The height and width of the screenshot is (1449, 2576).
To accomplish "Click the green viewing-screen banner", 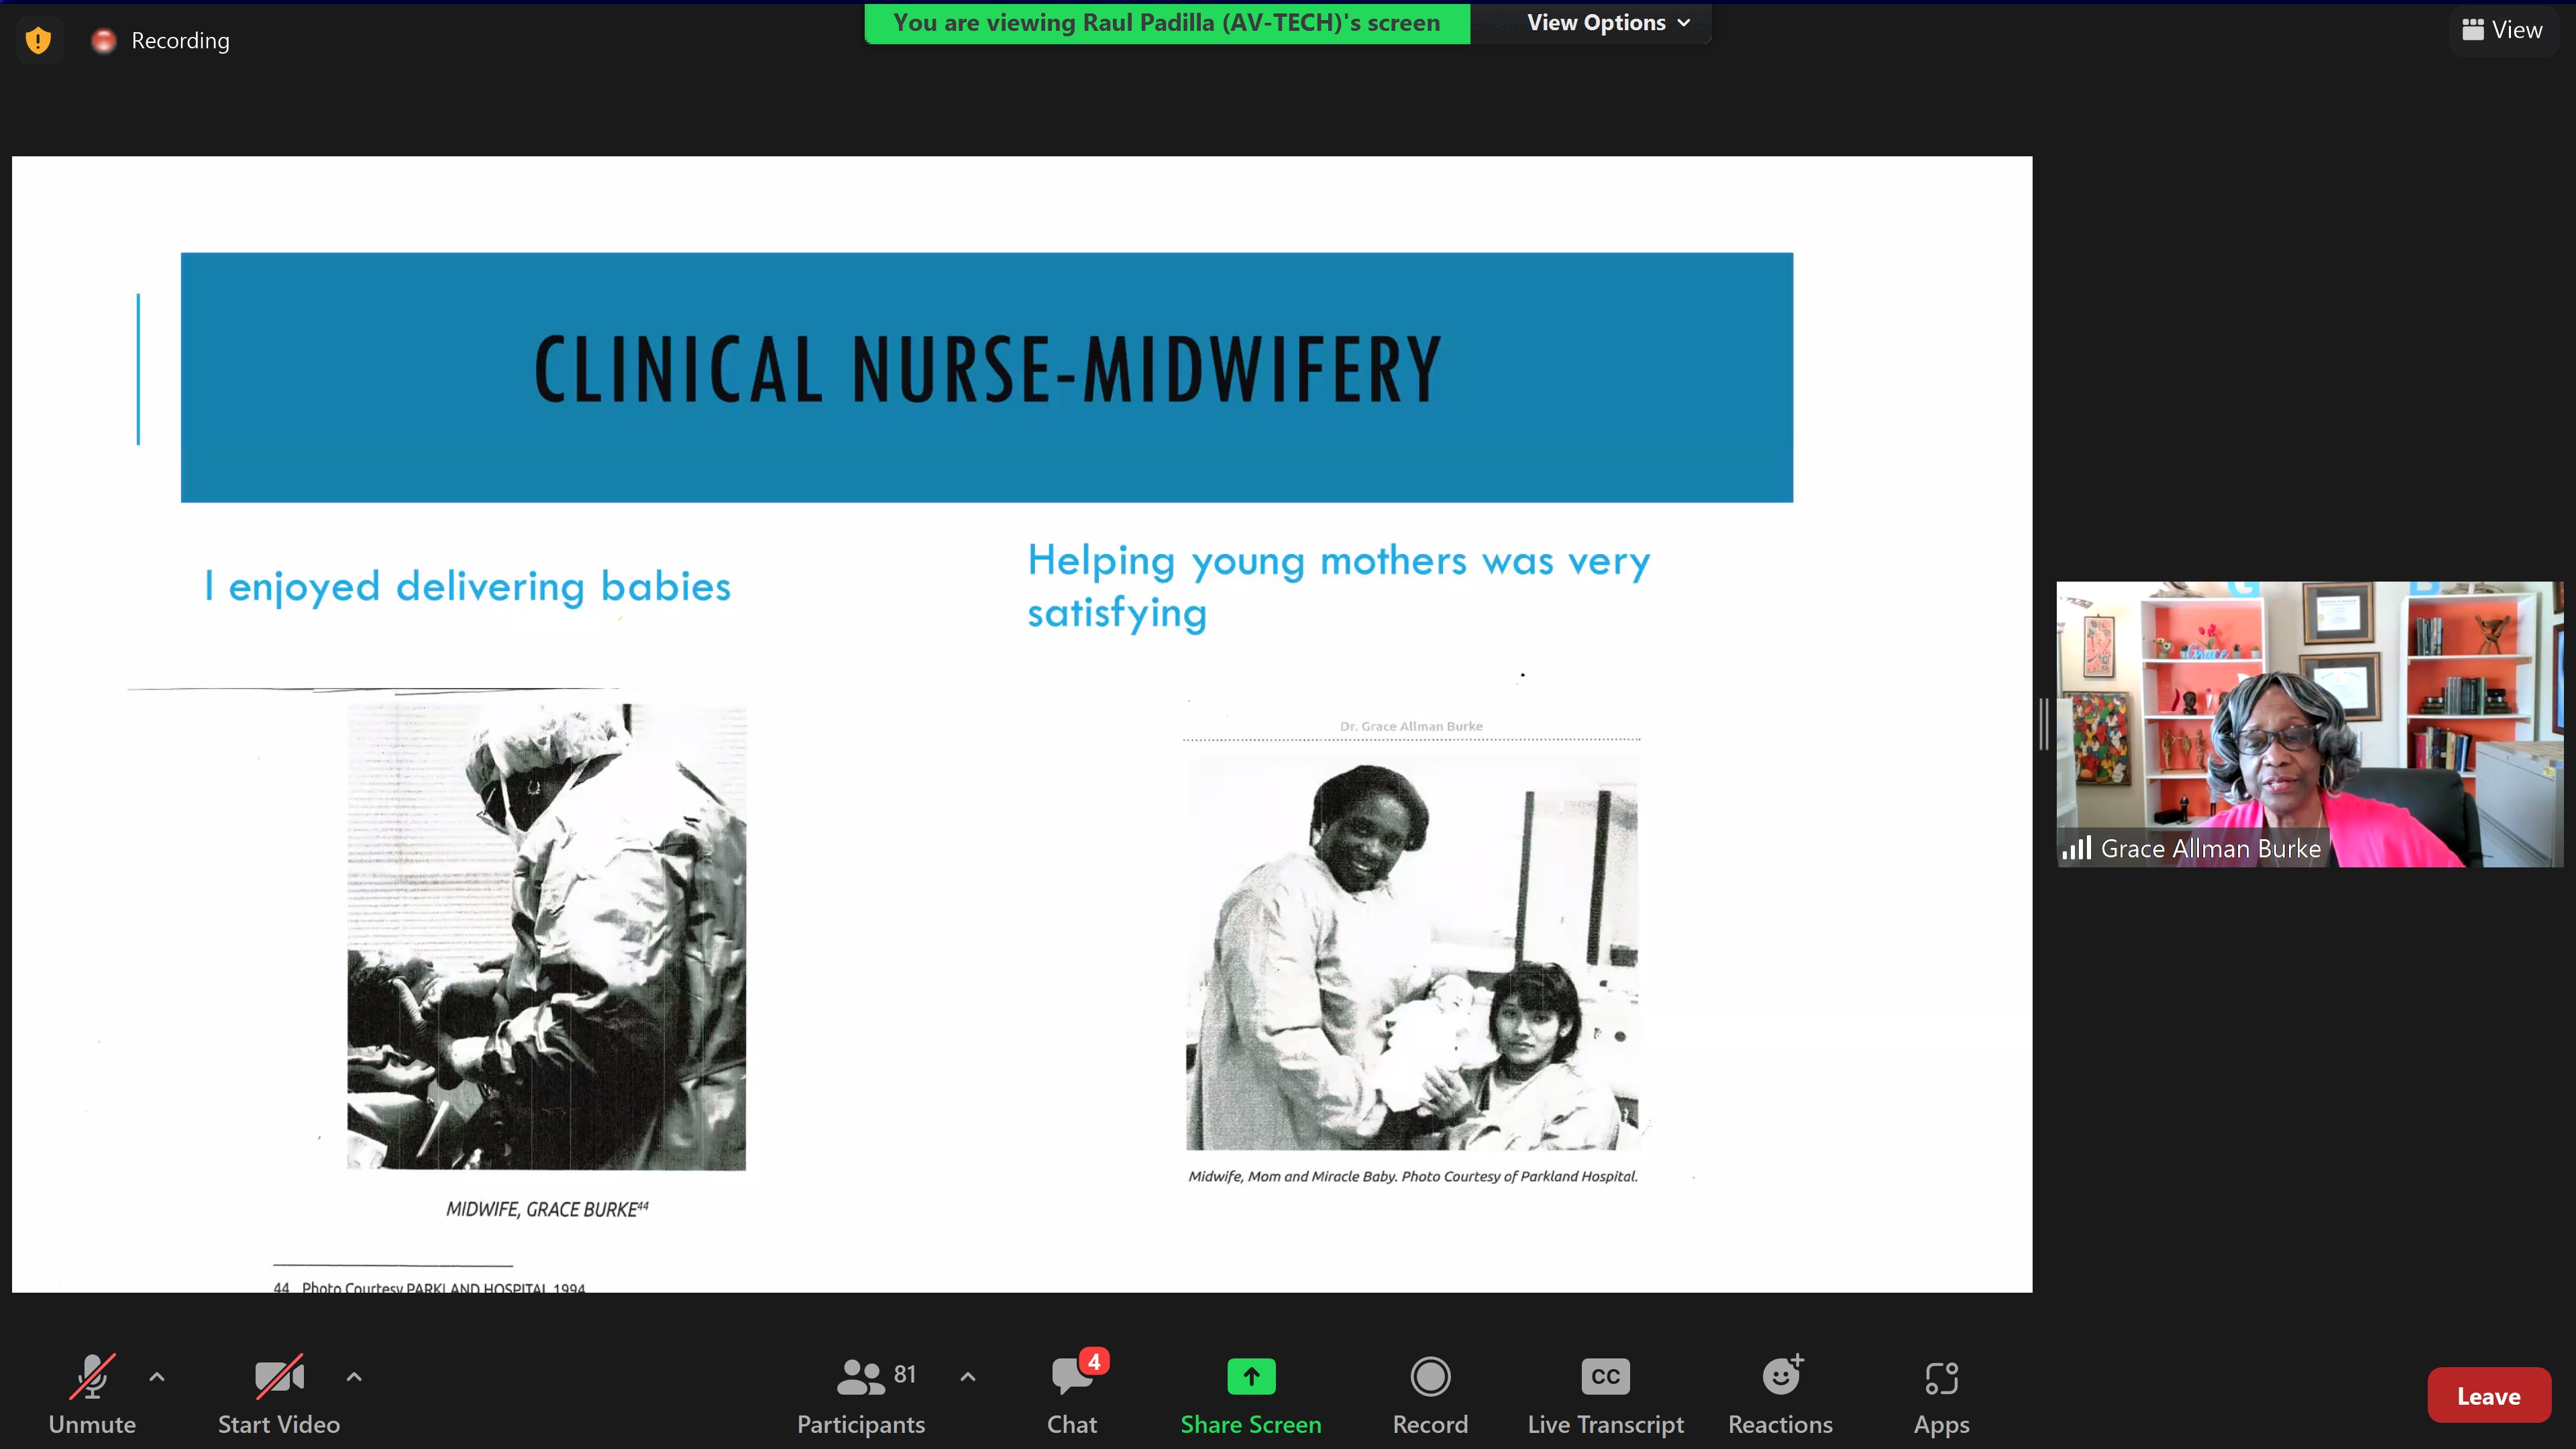I will pos(1166,23).
